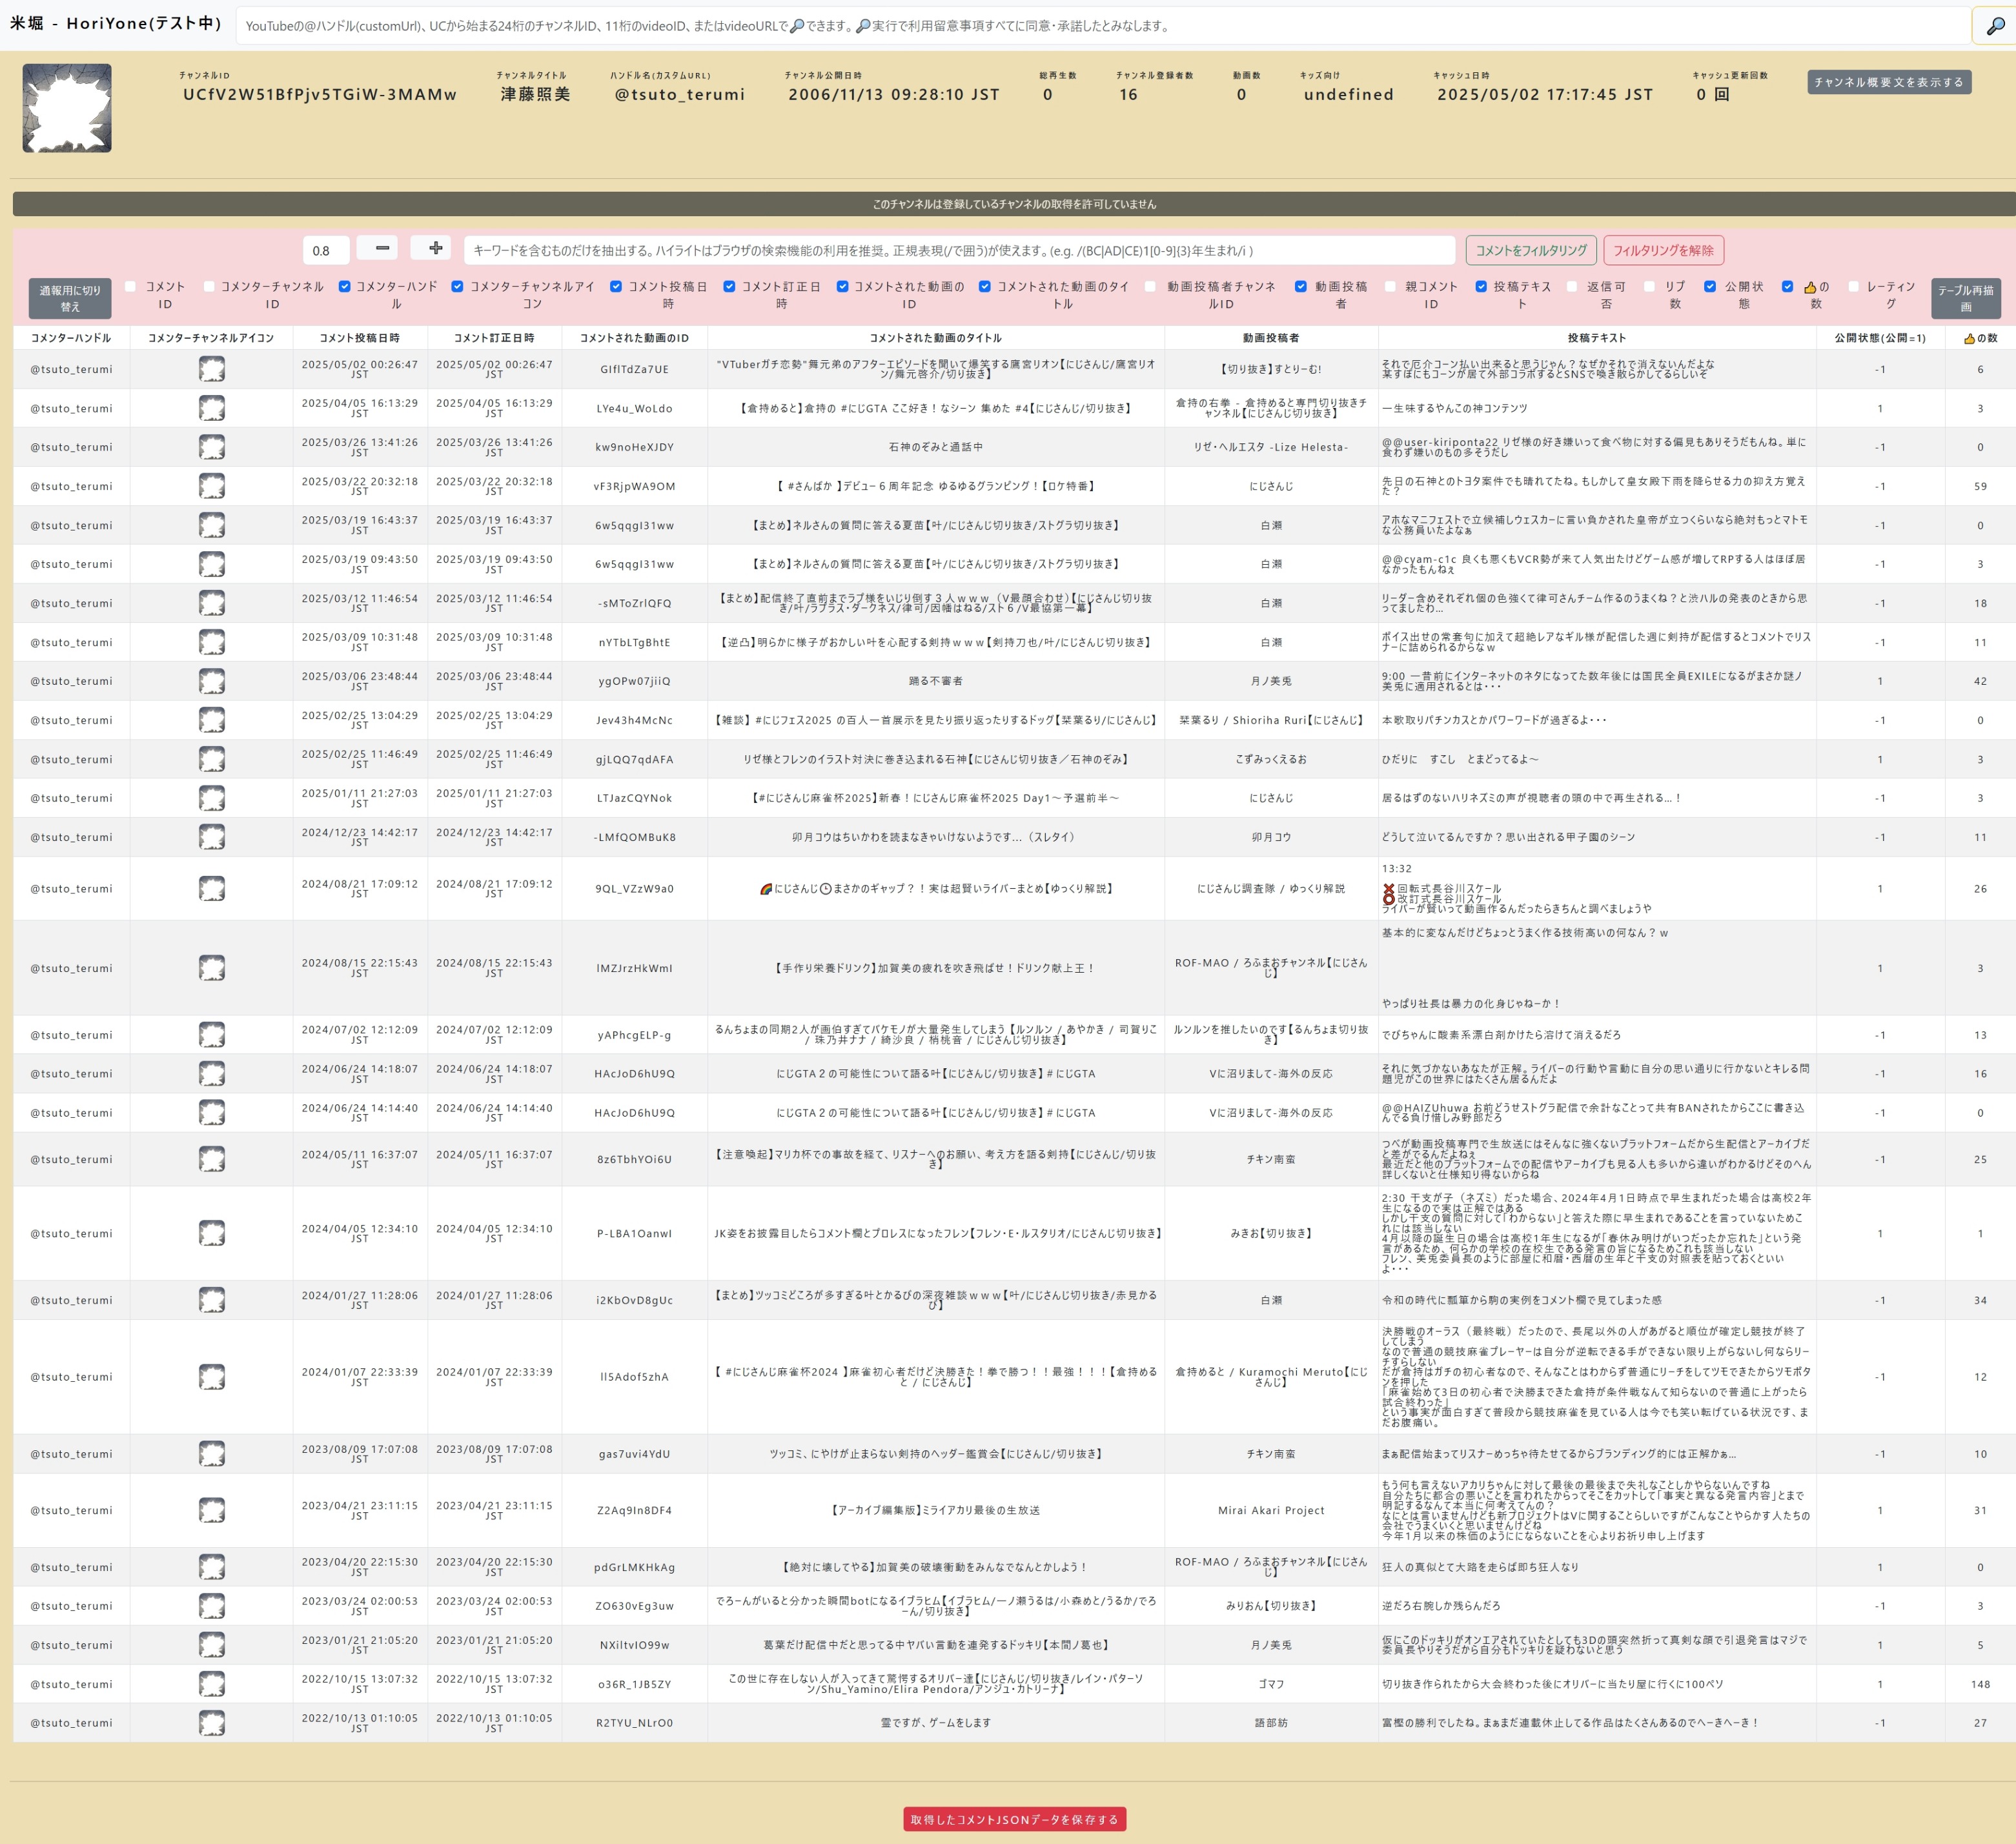Uncheck the コメントされた動画のID checkbox

(842, 286)
